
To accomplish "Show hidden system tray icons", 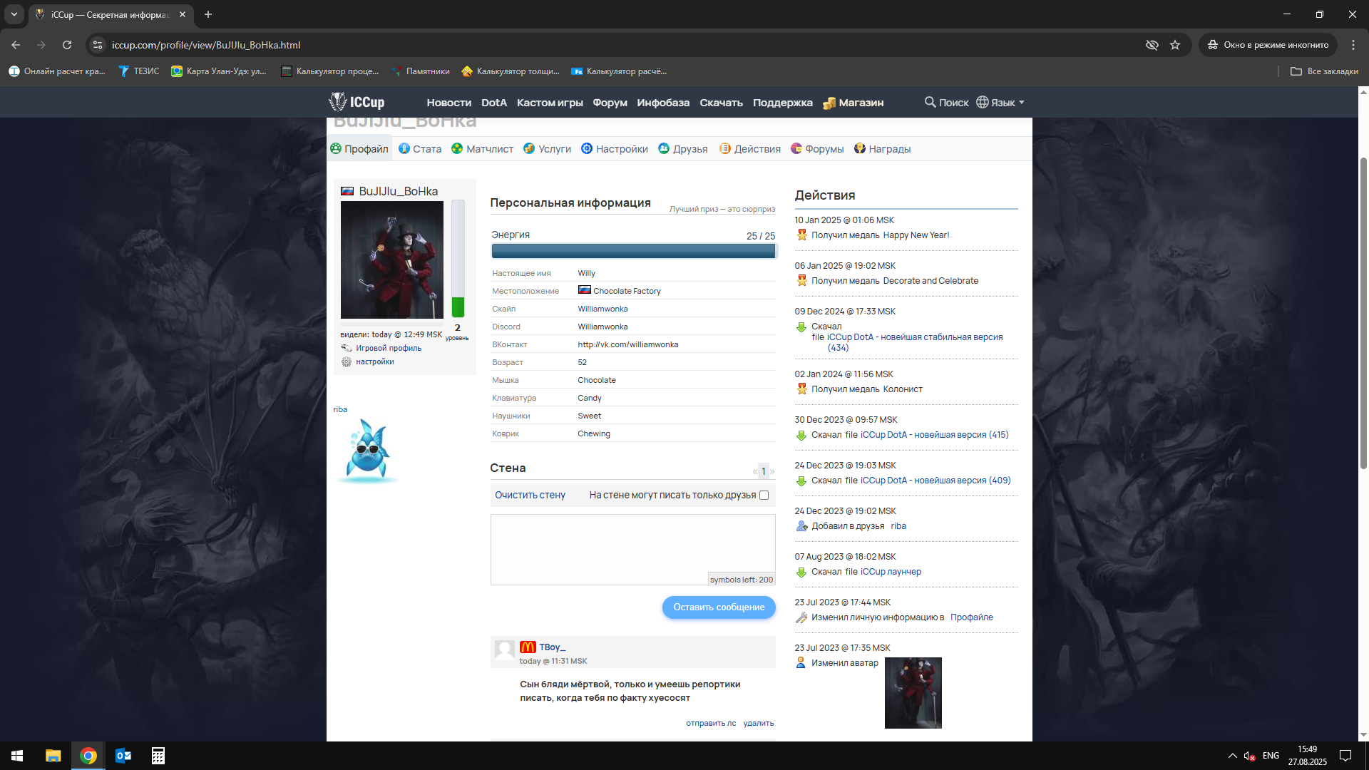I will pos(1232,756).
